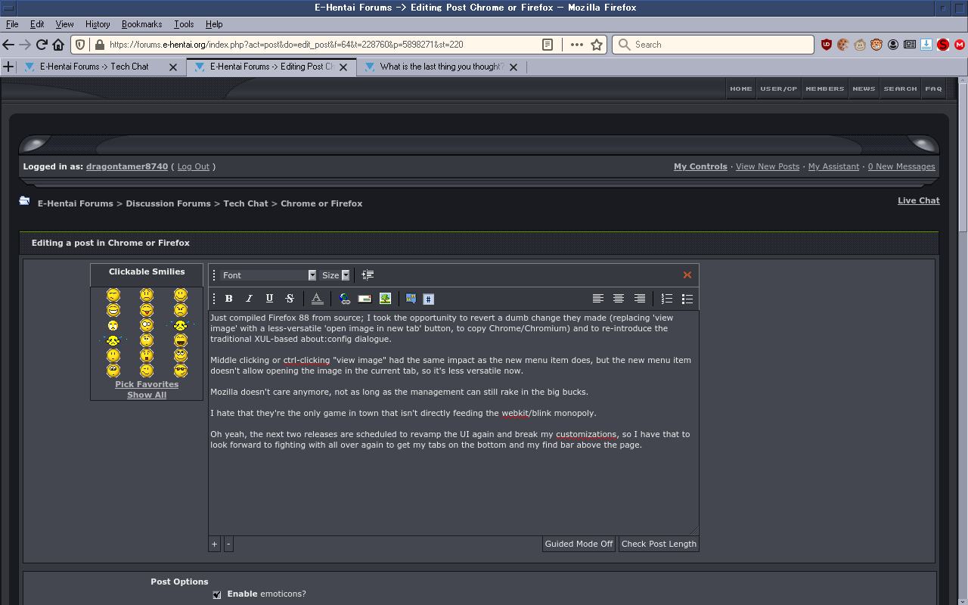
Task: Align text left in the editor
Action: pos(598,299)
